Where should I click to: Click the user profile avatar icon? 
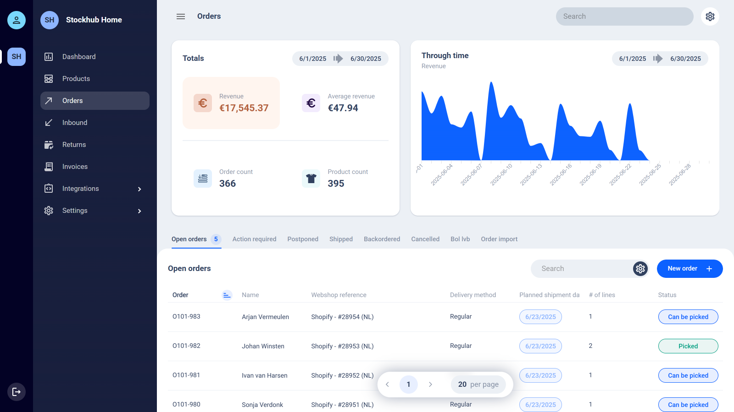click(x=17, y=20)
